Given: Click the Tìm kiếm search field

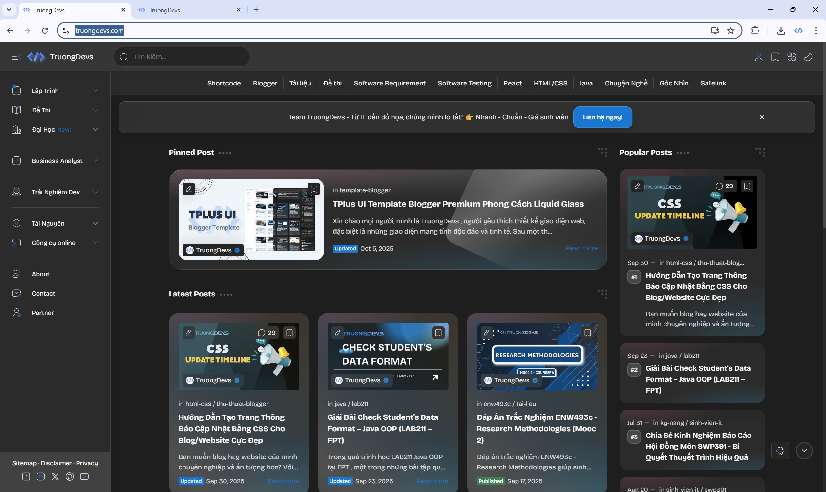Looking at the screenshot, I should click(186, 57).
